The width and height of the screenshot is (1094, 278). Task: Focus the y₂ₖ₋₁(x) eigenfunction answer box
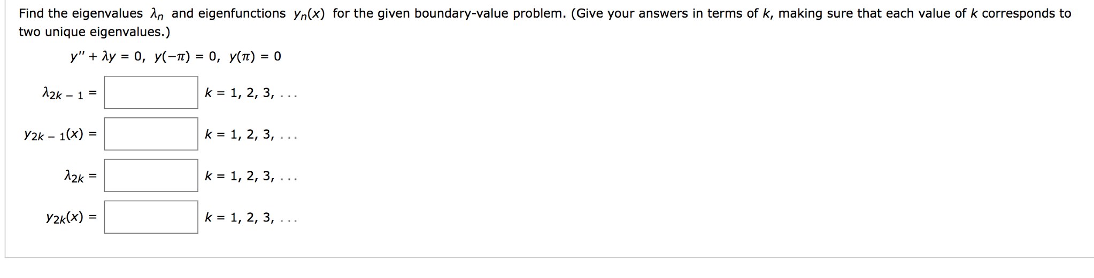click(x=151, y=134)
